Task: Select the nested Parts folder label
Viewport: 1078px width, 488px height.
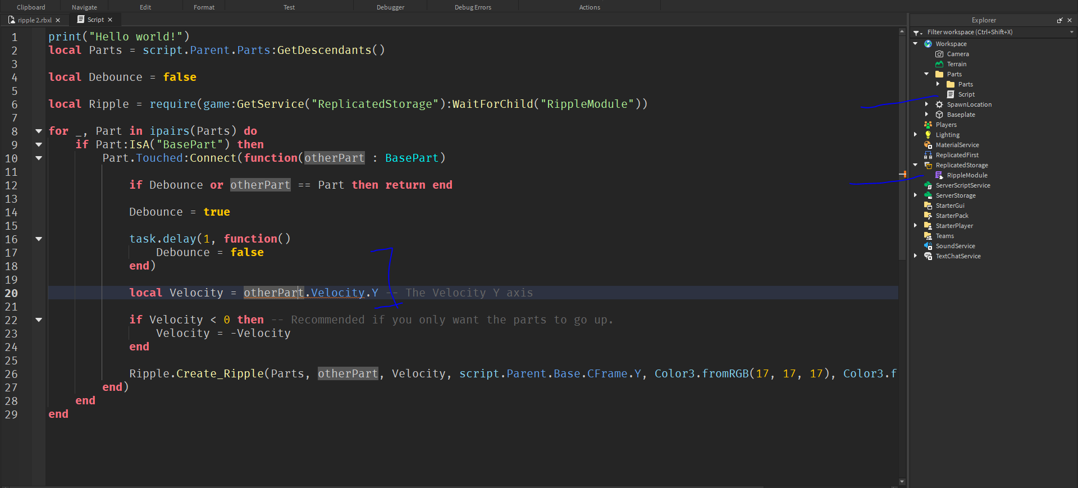Action: click(x=966, y=84)
